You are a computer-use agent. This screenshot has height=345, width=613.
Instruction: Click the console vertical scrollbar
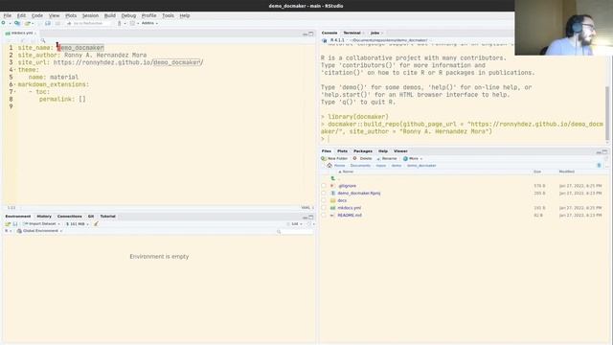606,113
